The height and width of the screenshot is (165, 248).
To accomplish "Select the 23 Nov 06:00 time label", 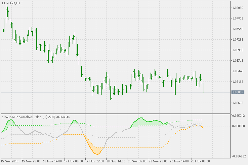I will 201,162.
